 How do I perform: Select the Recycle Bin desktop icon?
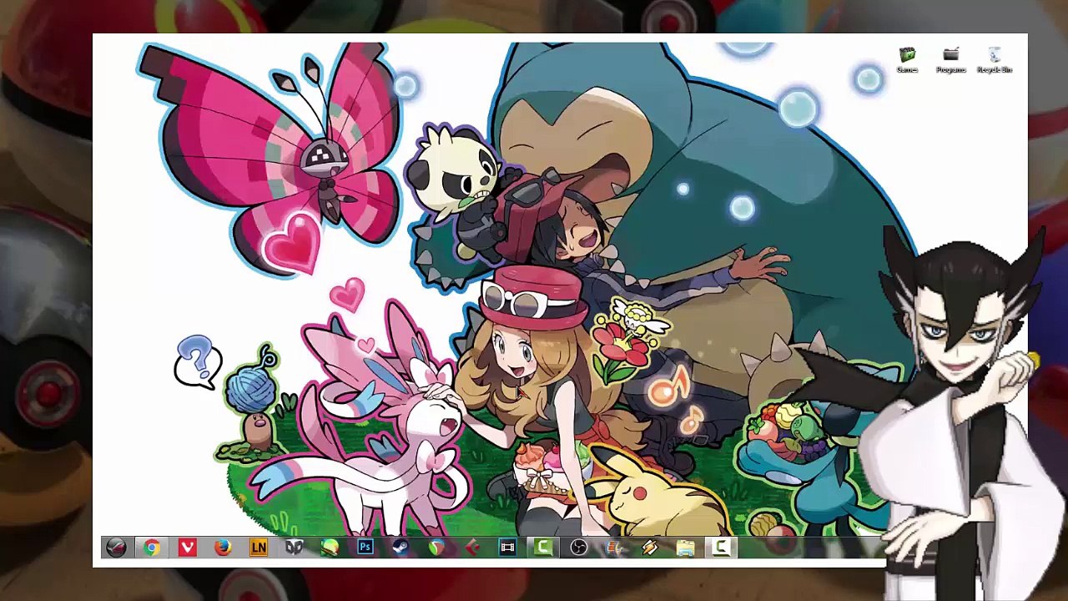click(995, 61)
